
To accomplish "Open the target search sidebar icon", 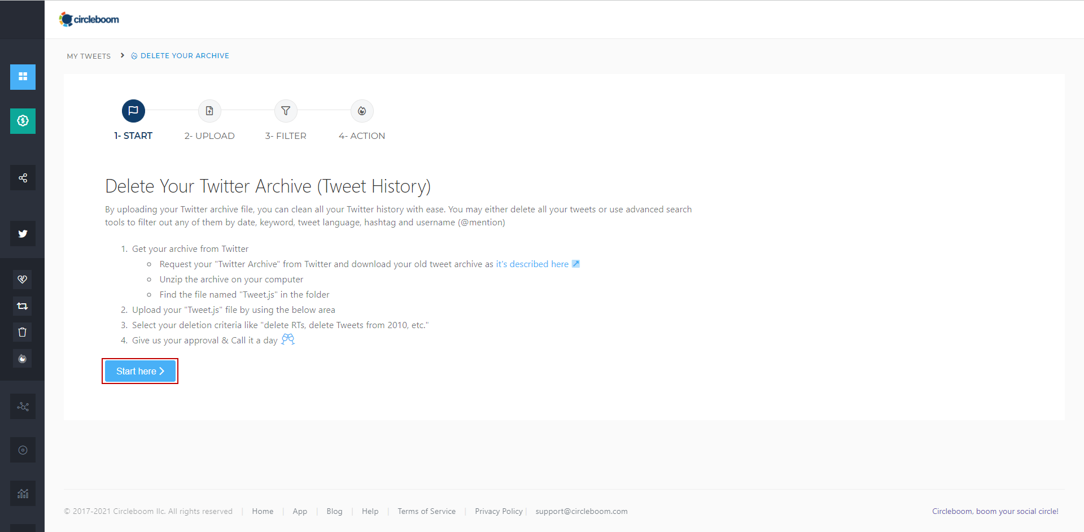I will click(23, 450).
